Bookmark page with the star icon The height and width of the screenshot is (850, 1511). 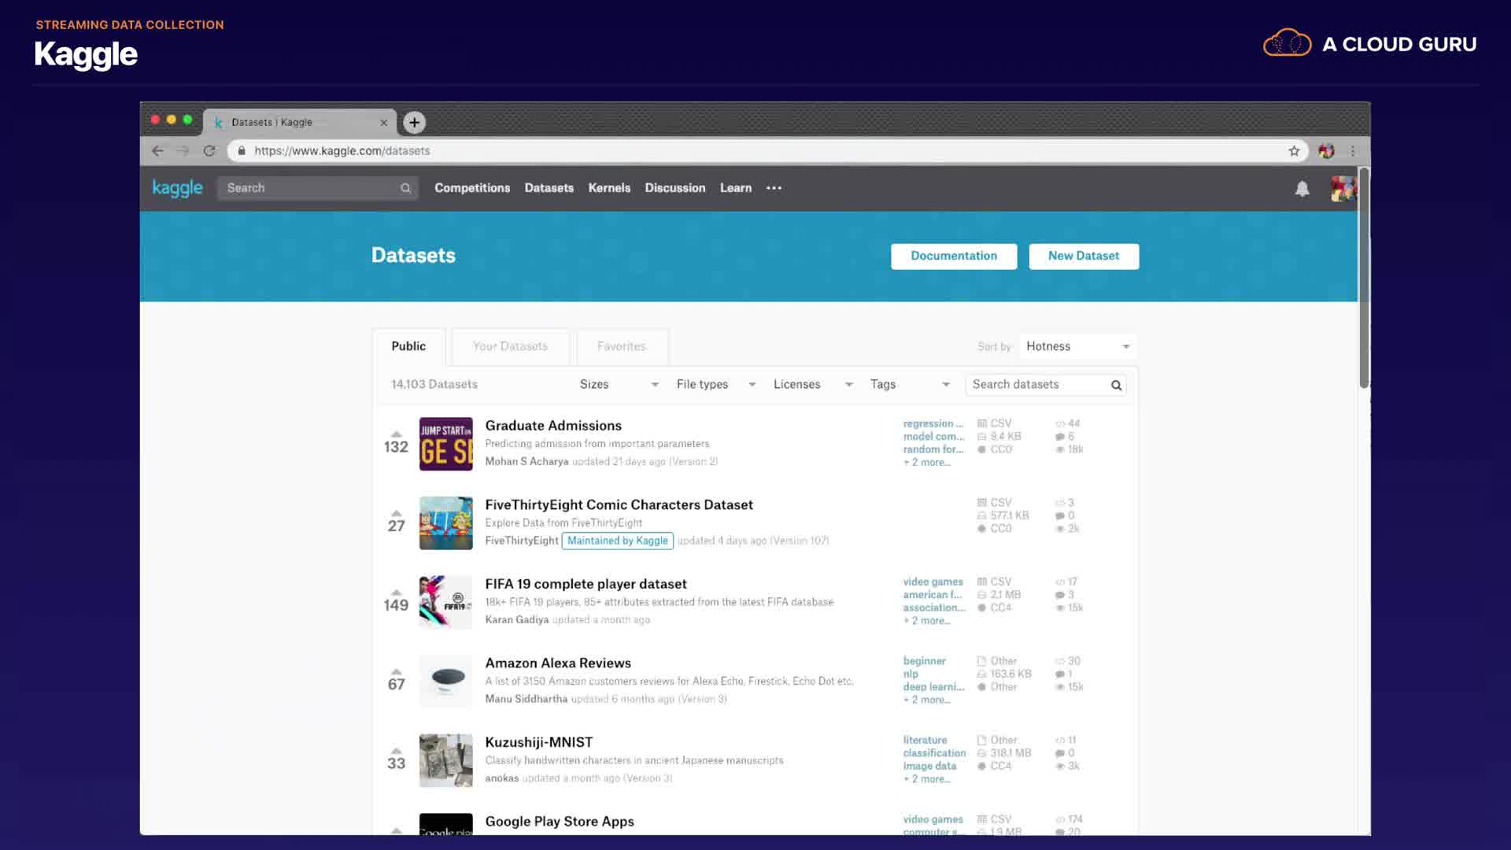pyautogui.click(x=1294, y=151)
